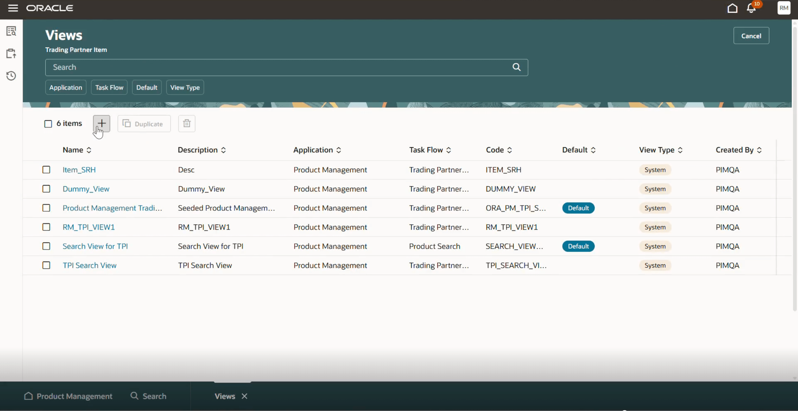The image size is (798, 411).
Task: Open the clipboard import icon in sidebar
Action: point(11,53)
